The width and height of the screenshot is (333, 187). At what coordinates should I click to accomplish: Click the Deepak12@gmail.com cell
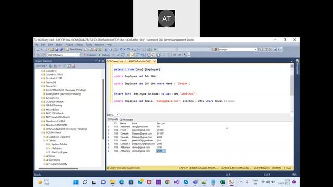coord(144,144)
